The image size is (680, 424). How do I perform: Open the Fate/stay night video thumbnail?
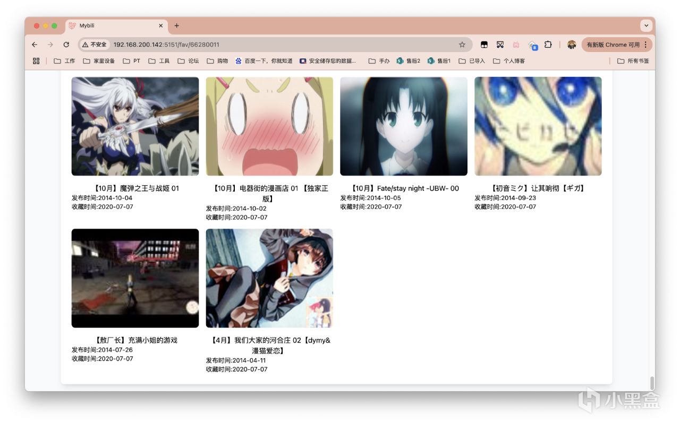(x=404, y=126)
